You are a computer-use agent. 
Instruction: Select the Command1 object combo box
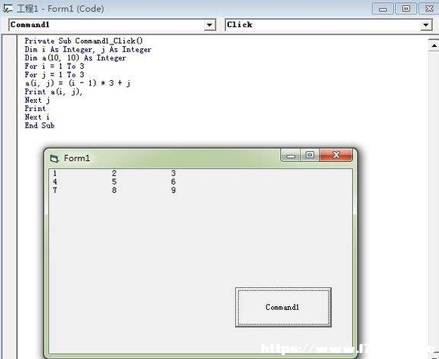tap(112, 25)
